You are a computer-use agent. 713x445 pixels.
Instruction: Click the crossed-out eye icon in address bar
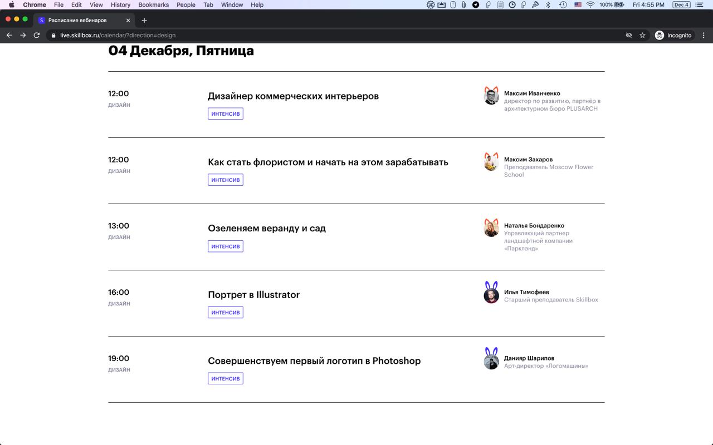tap(629, 35)
